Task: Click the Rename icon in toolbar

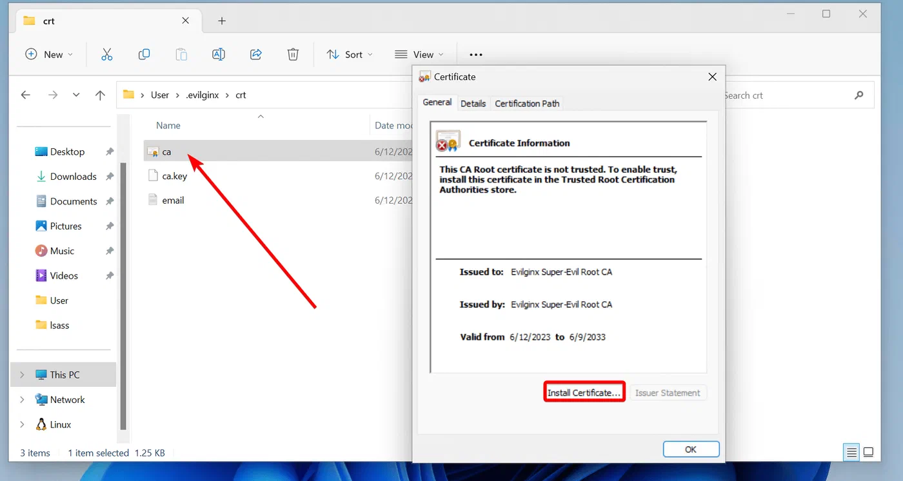Action: point(219,55)
